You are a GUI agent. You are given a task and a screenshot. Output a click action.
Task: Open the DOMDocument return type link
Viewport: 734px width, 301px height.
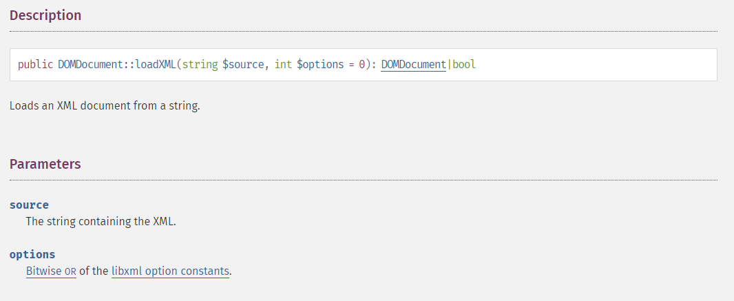(413, 65)
